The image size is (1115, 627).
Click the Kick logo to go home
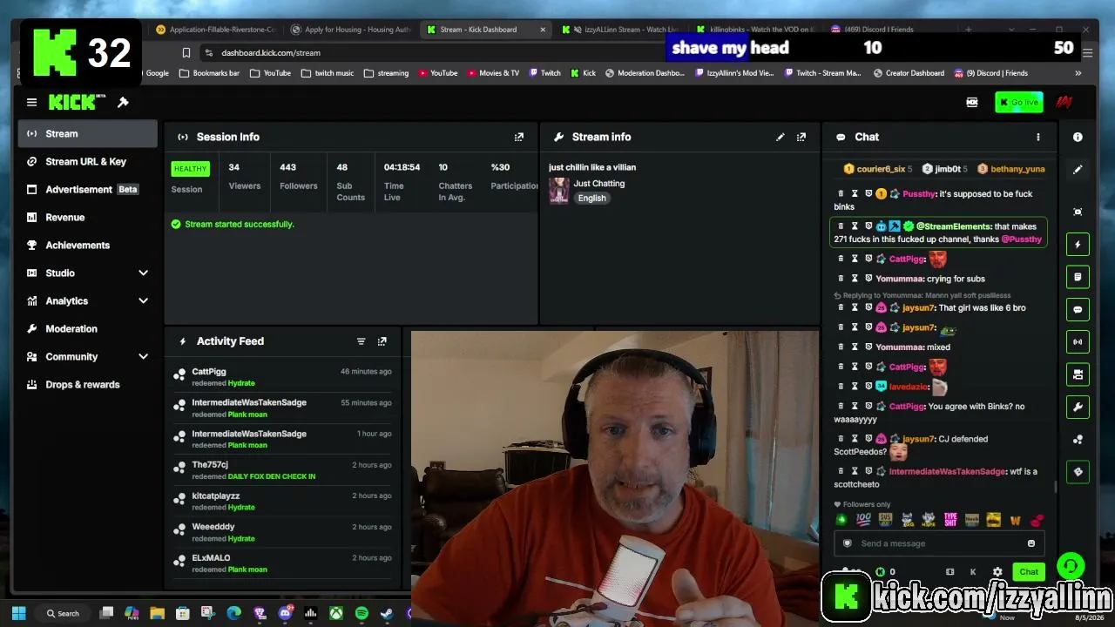coord(77,103)
